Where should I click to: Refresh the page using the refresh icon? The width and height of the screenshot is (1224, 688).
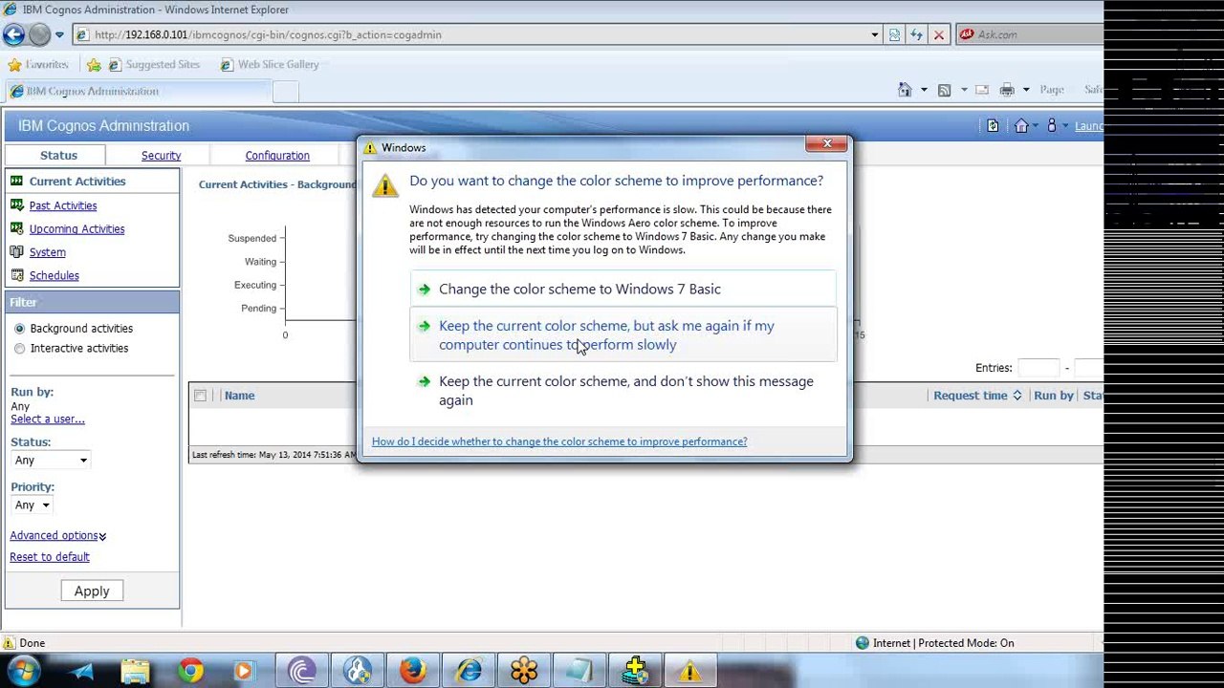tap(916, 34)
